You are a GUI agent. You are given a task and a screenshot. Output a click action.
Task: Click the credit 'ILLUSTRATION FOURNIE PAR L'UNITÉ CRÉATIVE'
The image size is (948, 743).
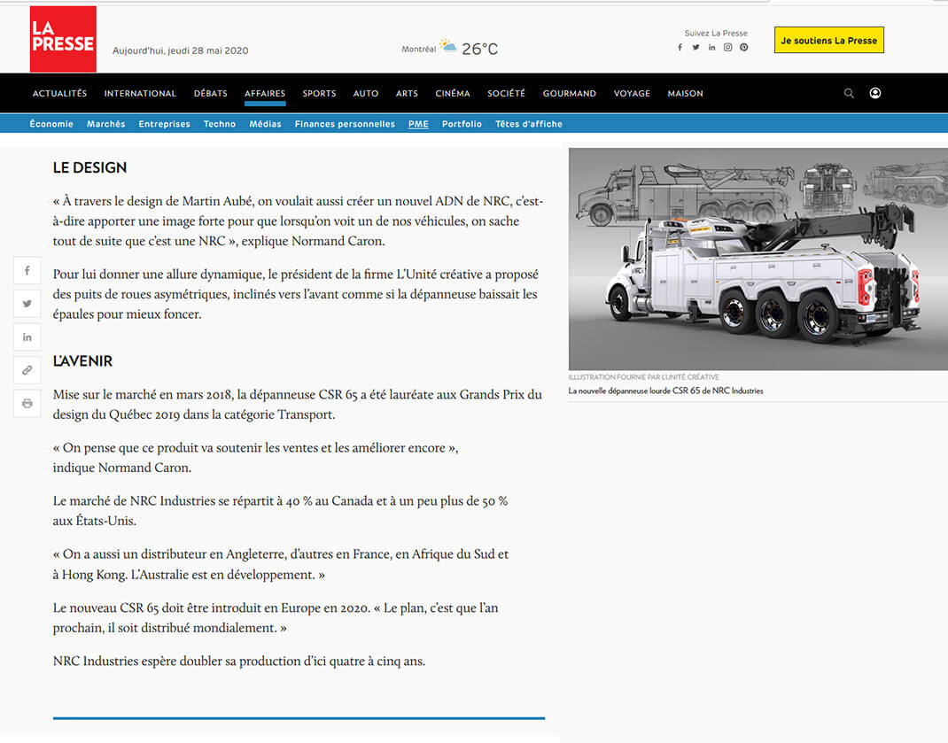[x=644, y=376]
